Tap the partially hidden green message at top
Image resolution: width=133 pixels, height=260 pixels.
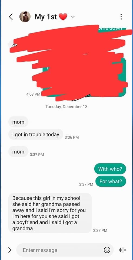112,28
